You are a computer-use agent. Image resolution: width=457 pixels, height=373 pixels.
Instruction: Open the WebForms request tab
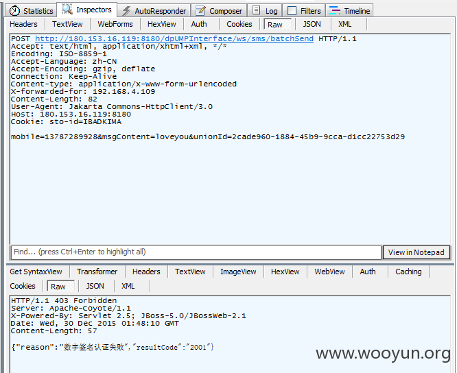coord(115,24)
